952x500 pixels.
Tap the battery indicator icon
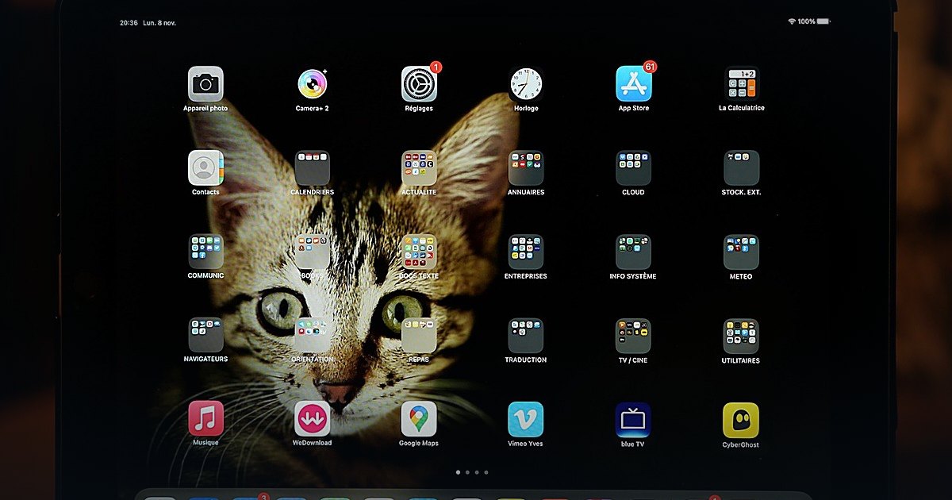tap(823, 21)
